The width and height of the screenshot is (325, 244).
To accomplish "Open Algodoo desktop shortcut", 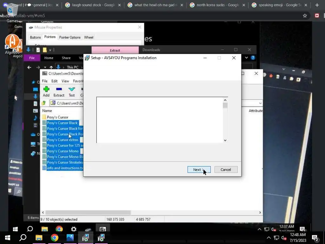I will [x=12, y=44].
